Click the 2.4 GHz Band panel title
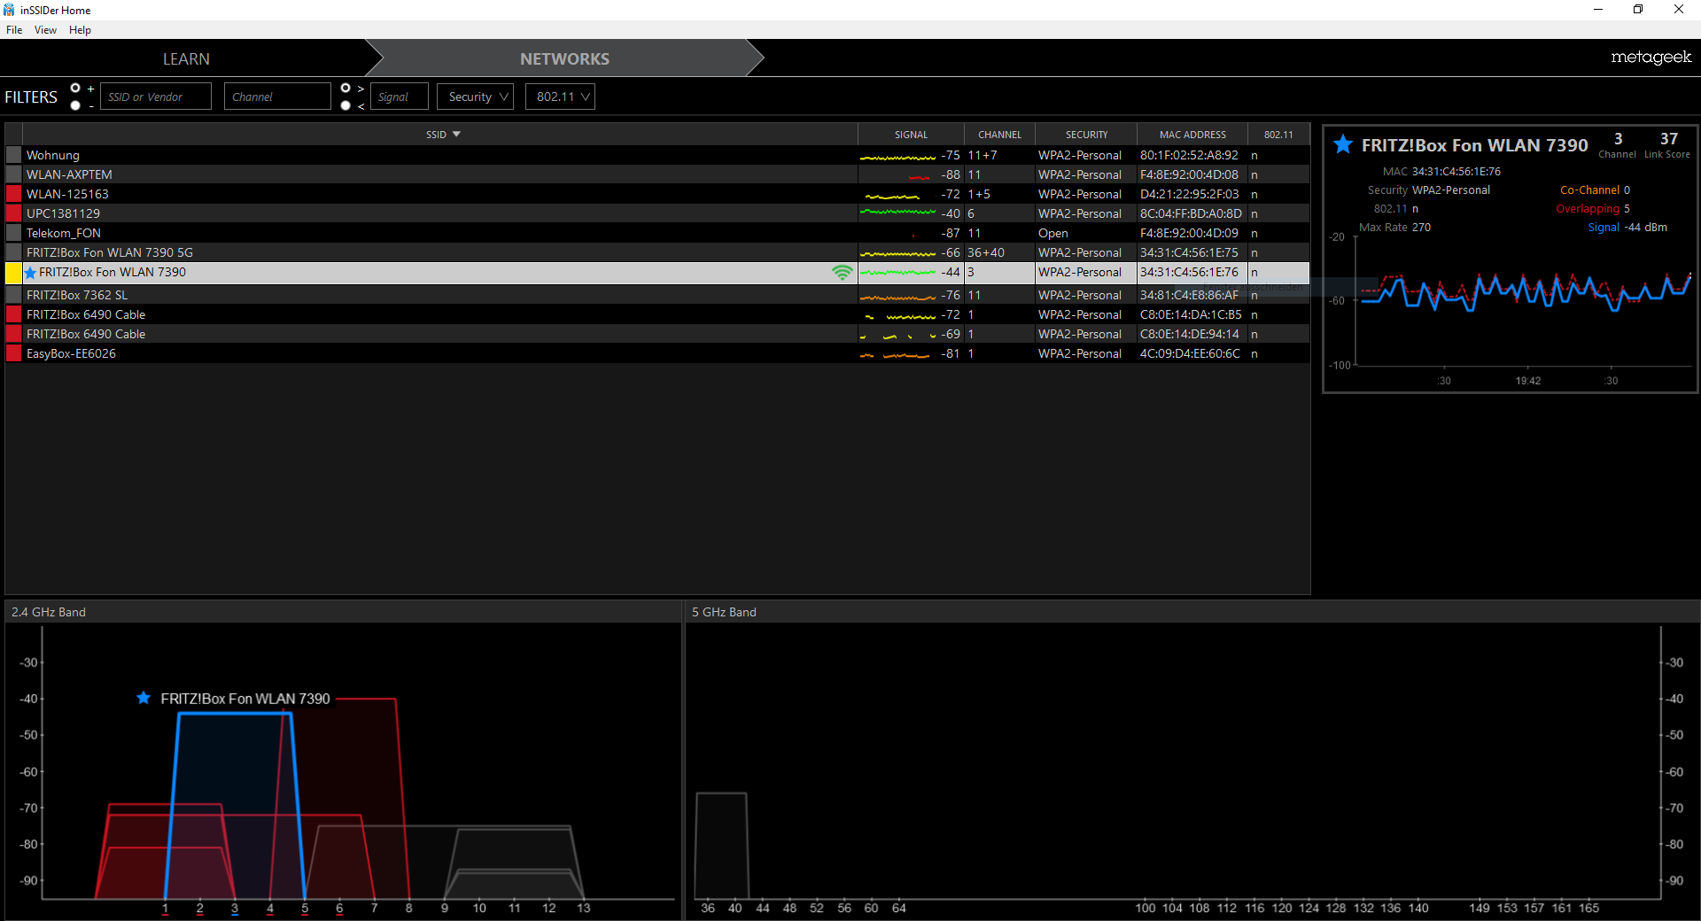Image resolution: width=1701 pixels, height=921 pixels. coord(49,612)
